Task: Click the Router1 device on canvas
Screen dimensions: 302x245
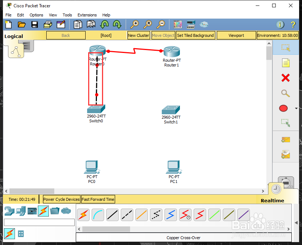Action: click(172, 51)
